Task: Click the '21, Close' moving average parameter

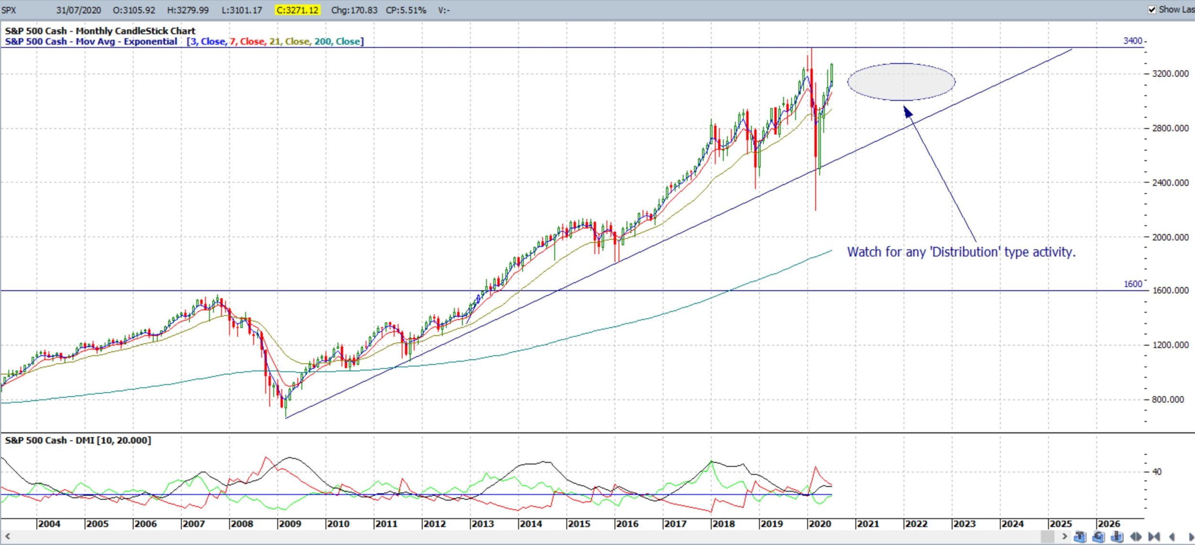Action: coord(289,42)
